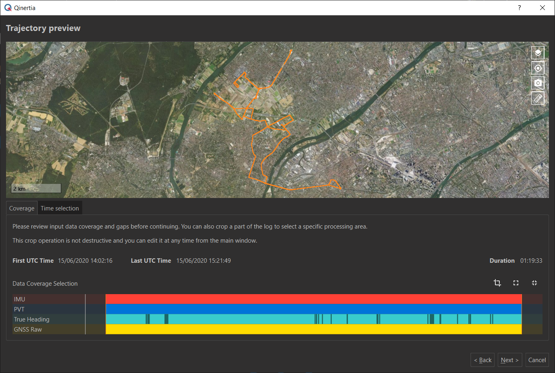Click the help question mark button
This screenshot has height=373, width=555.
coord(519,8)
